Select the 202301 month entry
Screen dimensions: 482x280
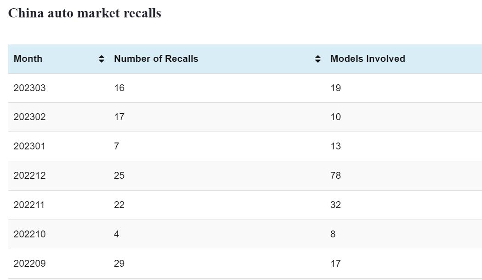point(30,146)
